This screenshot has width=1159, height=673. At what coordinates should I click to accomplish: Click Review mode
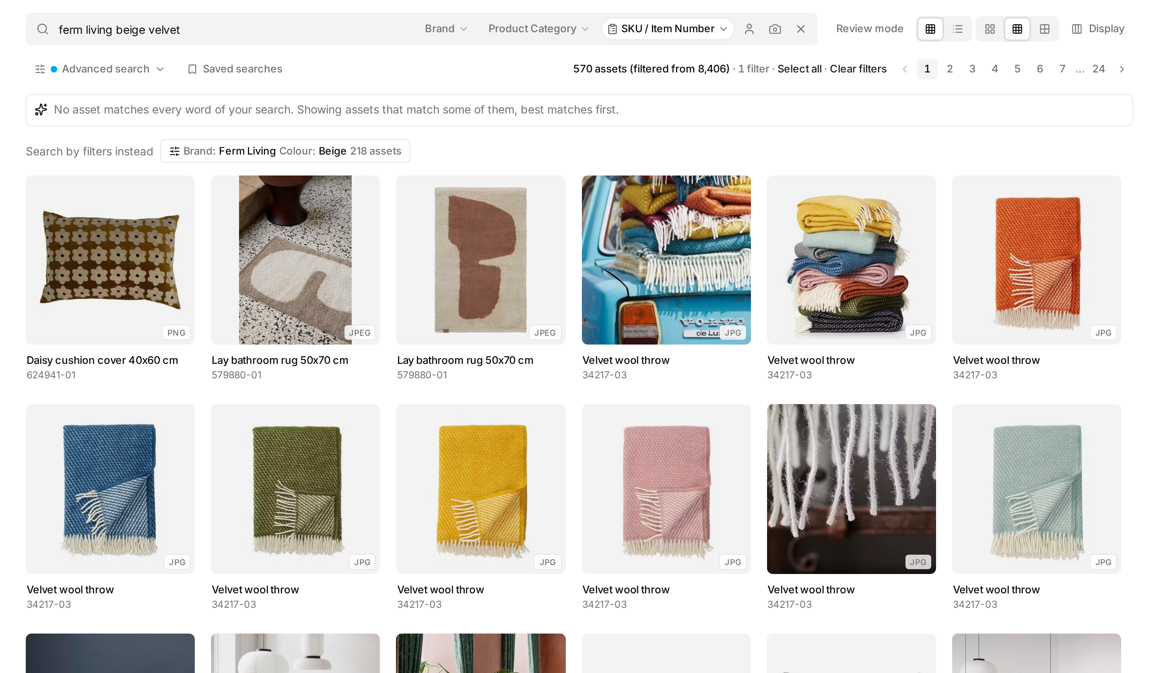[869, 29]
